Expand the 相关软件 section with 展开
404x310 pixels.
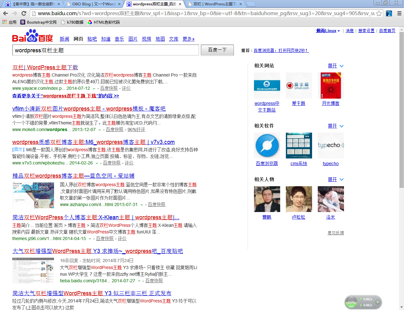pos(335,126)
